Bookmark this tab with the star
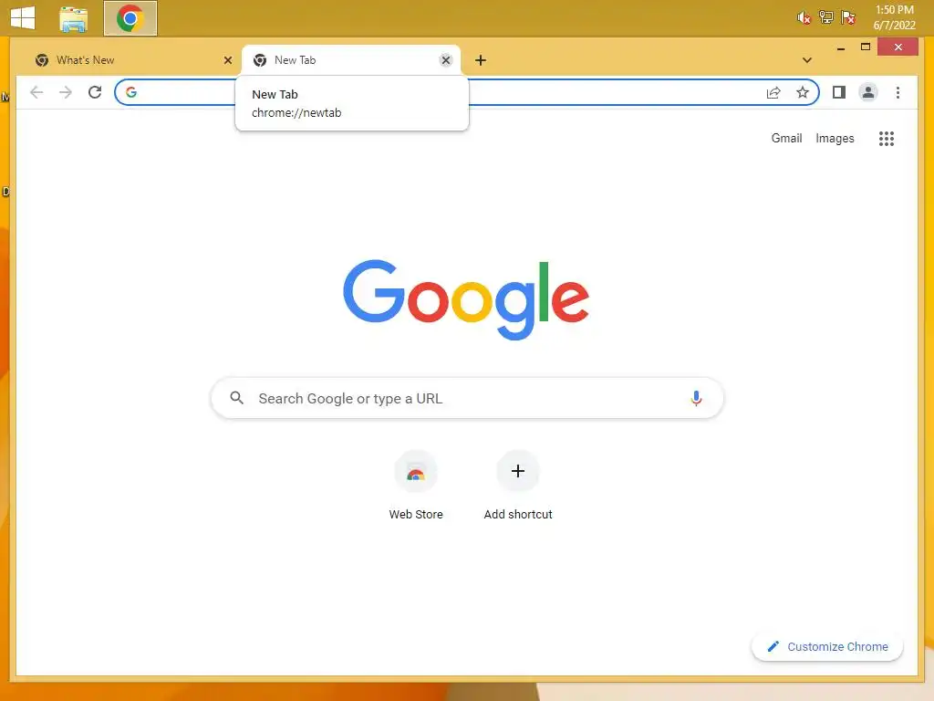This screenshot has width=934, height=701. (803, 92)
